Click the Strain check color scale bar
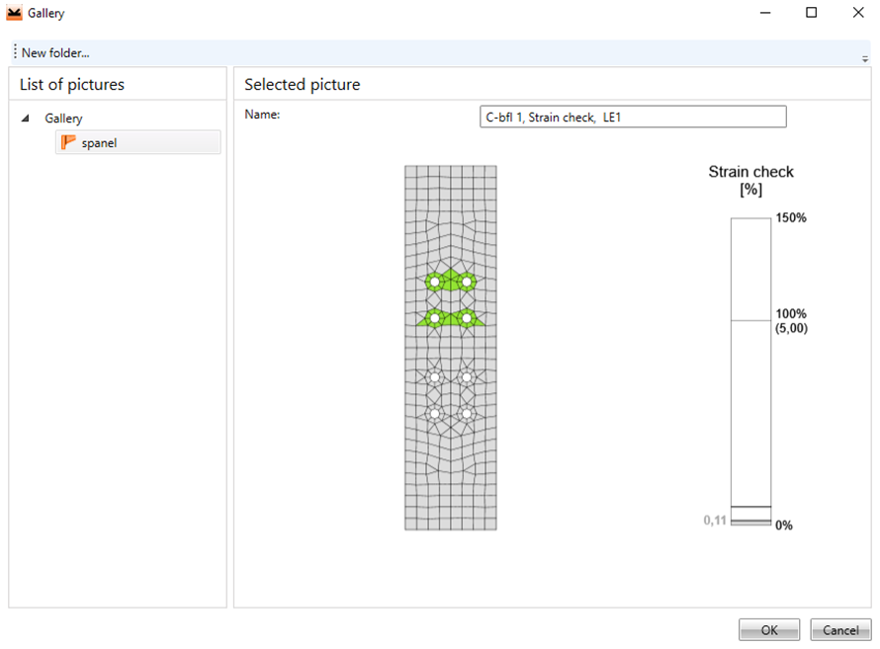This screenshot has width=880, height=649. pos(750,371)
